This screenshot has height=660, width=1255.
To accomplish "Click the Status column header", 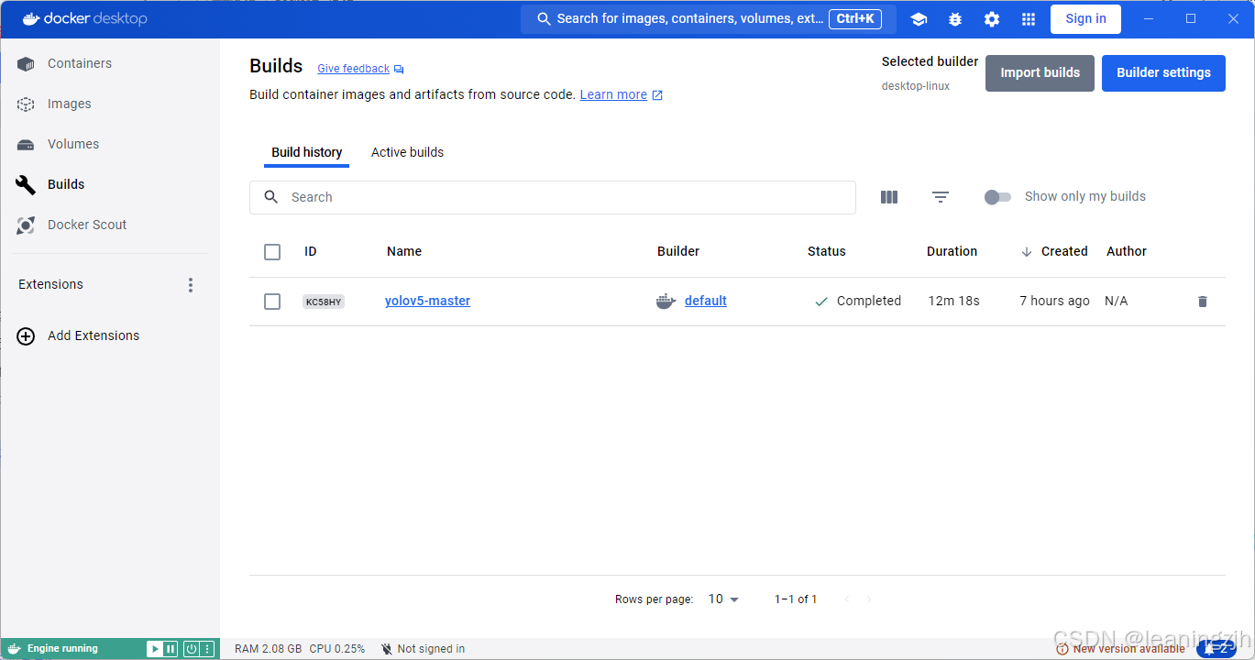I will (826, 251).
